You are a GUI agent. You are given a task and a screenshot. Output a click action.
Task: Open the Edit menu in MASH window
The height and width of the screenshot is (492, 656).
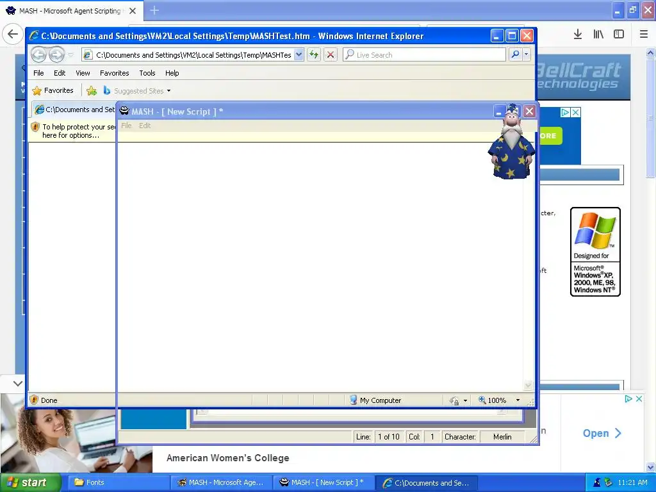(145, 126)
